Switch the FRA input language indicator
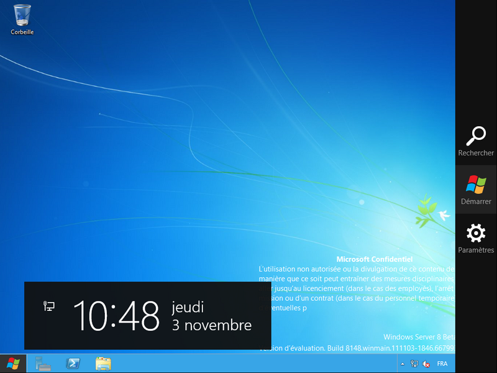497x373 pixels. [442, 364]
